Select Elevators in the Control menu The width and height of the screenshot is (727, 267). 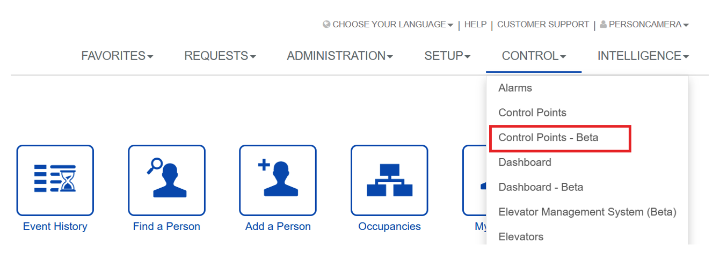521,236
